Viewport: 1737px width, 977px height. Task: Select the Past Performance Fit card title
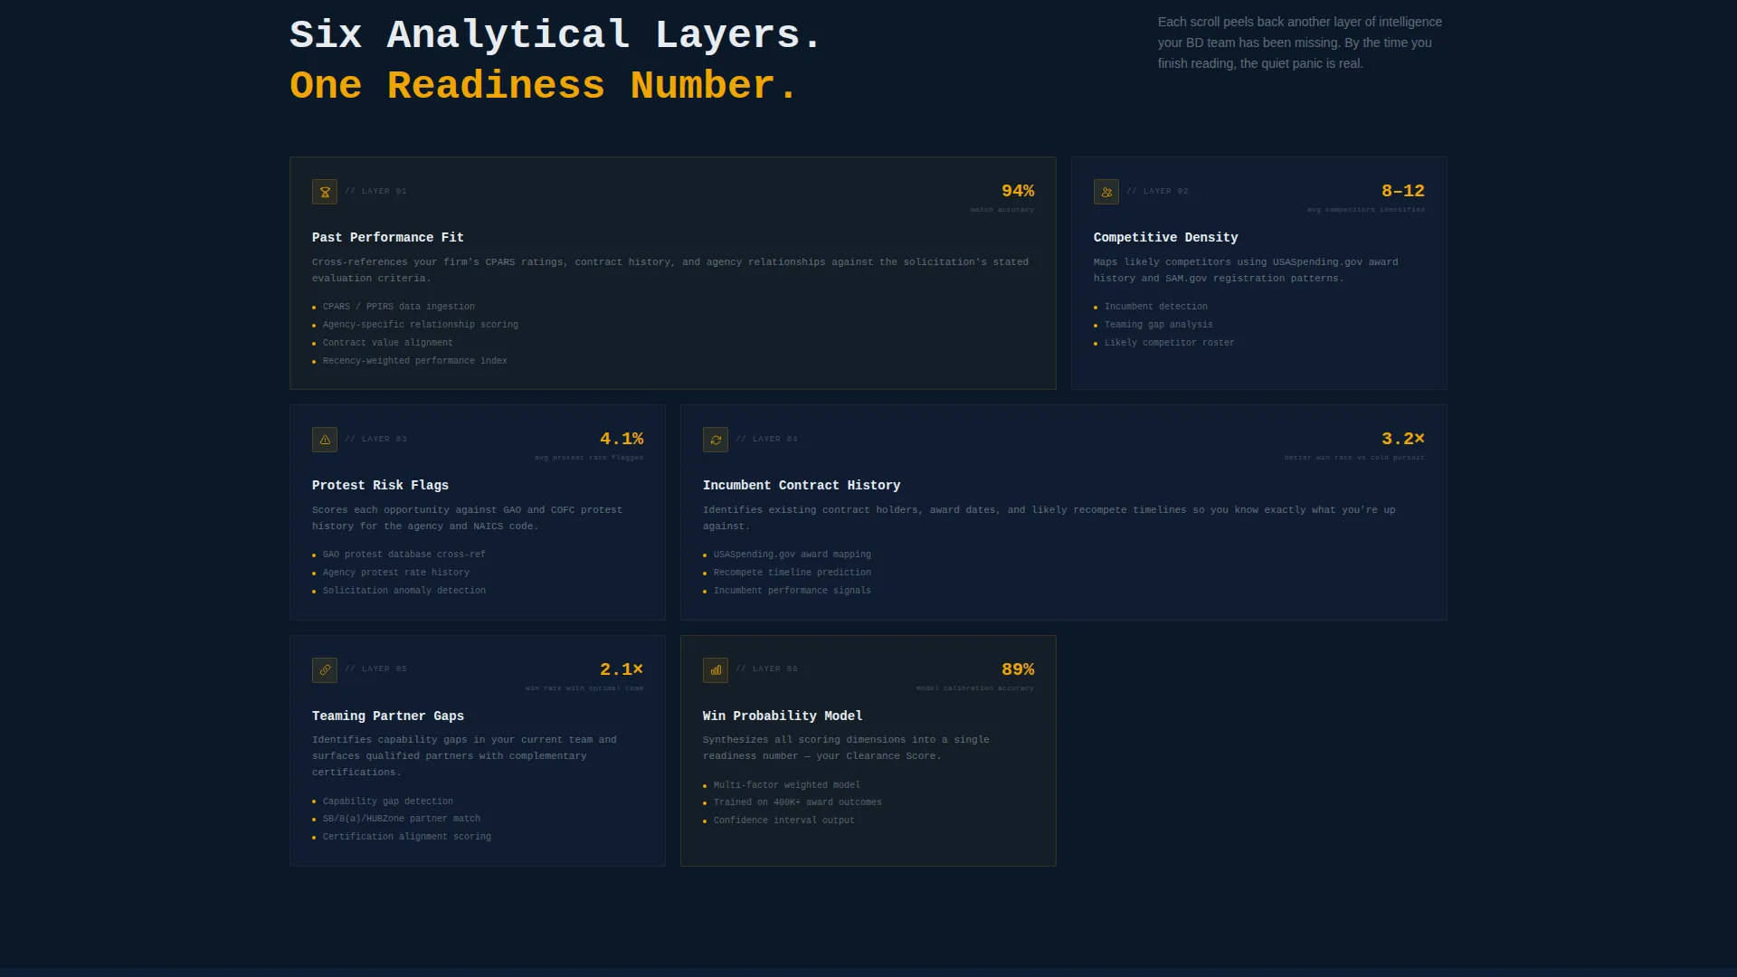click(388, 238)
